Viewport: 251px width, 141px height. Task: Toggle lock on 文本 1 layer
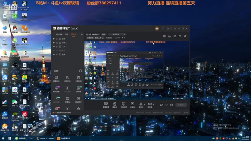pos(57,39)
